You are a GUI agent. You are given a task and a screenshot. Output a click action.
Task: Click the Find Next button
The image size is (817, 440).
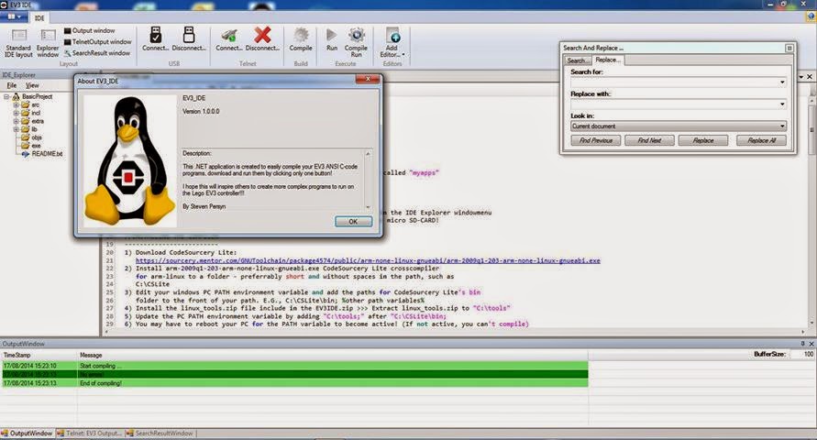tap(649, 140)
